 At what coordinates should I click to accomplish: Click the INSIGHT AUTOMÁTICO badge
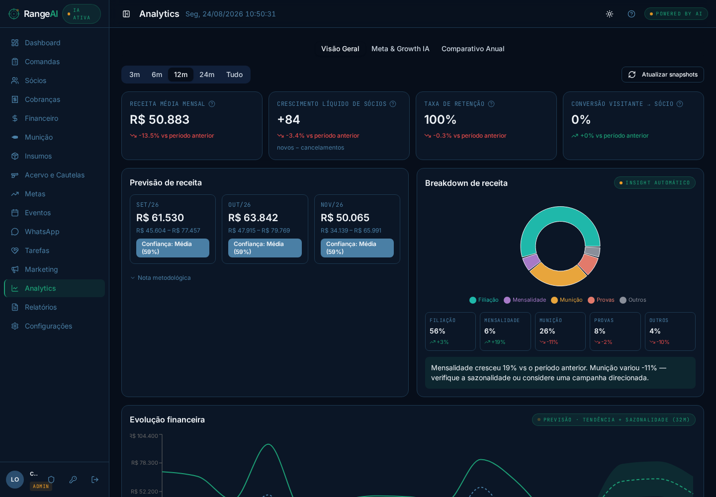click(x=655, y=183)
